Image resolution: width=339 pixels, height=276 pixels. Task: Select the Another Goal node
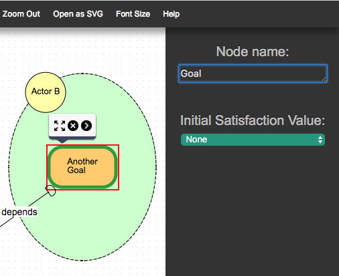tap(82, 167)
